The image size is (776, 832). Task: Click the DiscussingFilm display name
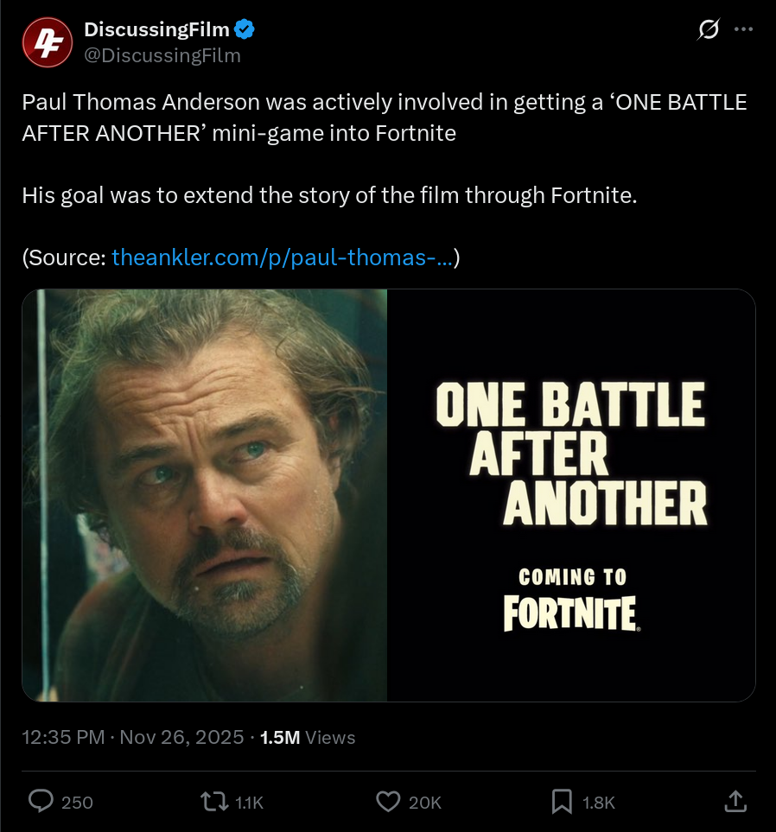click(x=156, y=30)
